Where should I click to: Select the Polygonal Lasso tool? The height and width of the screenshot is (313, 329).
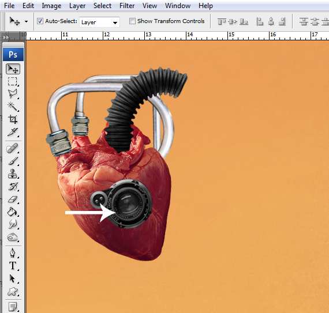13,94
